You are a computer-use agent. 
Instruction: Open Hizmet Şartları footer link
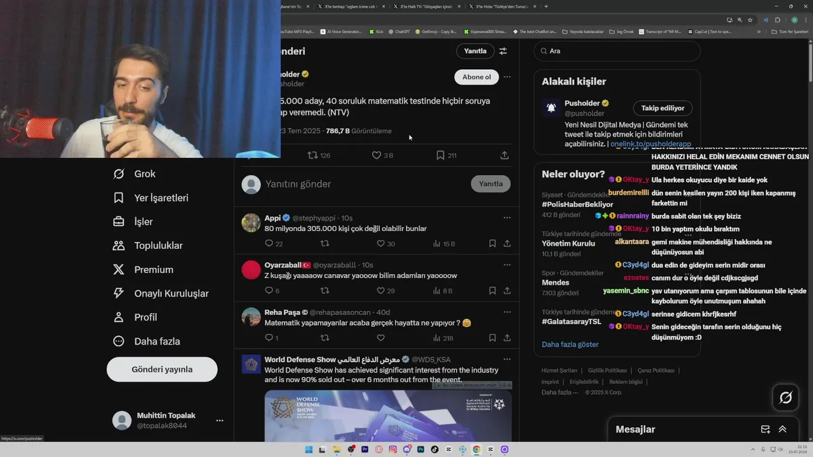(x=560, y=371)
